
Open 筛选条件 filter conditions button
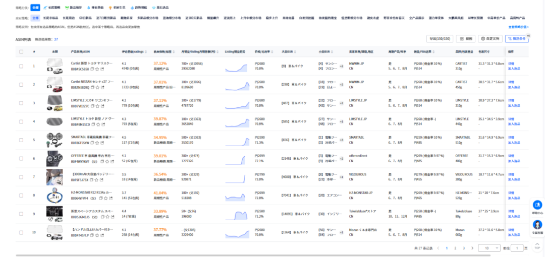pos(517,39)
